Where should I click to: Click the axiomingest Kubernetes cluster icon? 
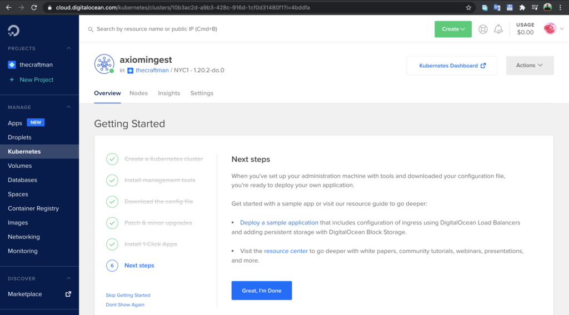click(104, 64)
